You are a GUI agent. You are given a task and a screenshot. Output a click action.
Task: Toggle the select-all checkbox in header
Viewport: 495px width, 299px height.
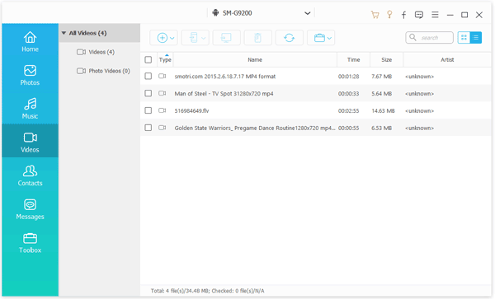click(148, 60)
